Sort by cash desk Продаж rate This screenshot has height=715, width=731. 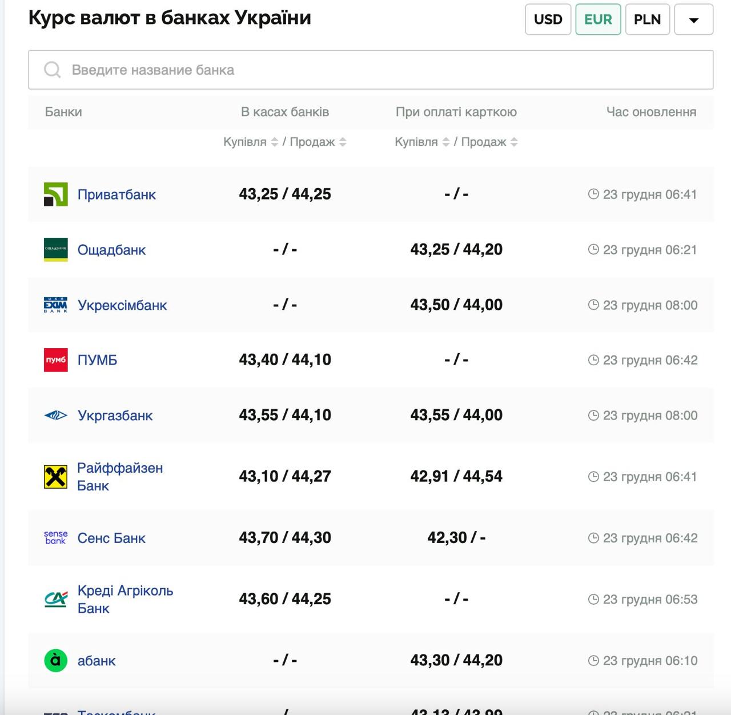click(343, 142)
